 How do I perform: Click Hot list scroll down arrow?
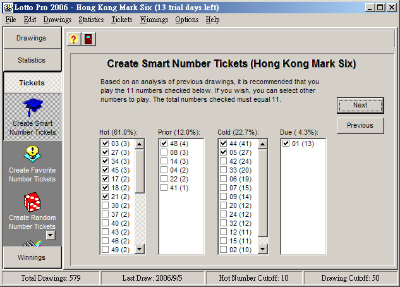click(x=140, y=250)
